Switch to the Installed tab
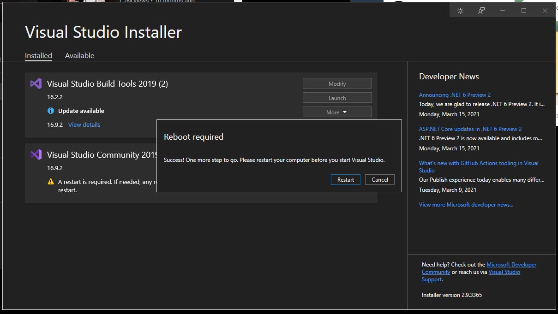Screen dimensions: 558x314 38,55
